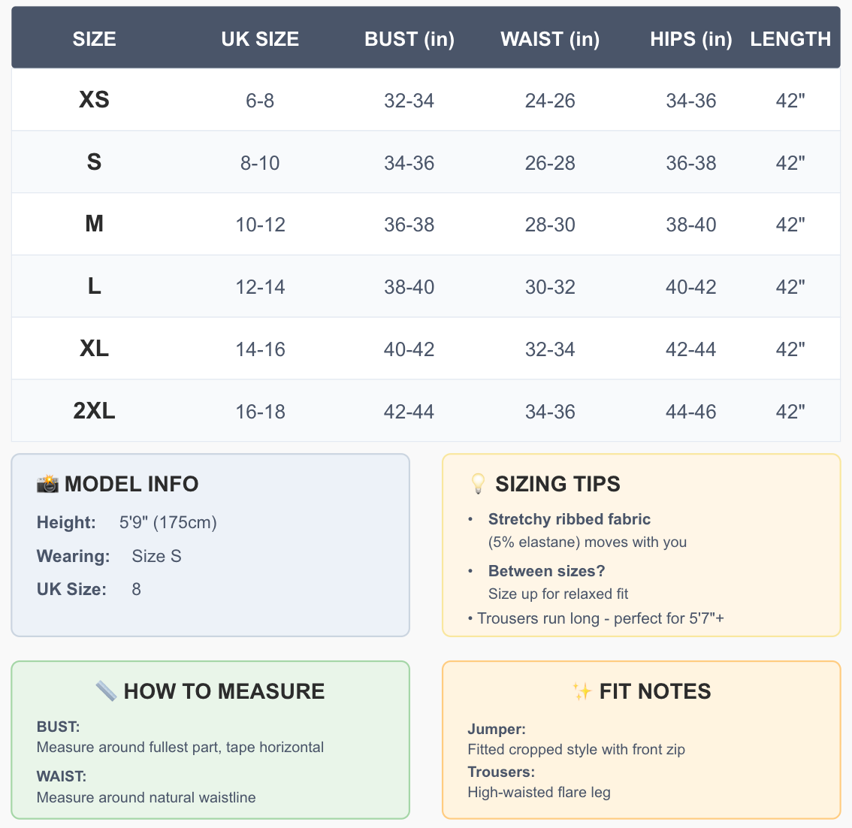Screen dimensions: 852x828
Task: Click the 40-42 bust value for XL
Action: click(409, 349)
